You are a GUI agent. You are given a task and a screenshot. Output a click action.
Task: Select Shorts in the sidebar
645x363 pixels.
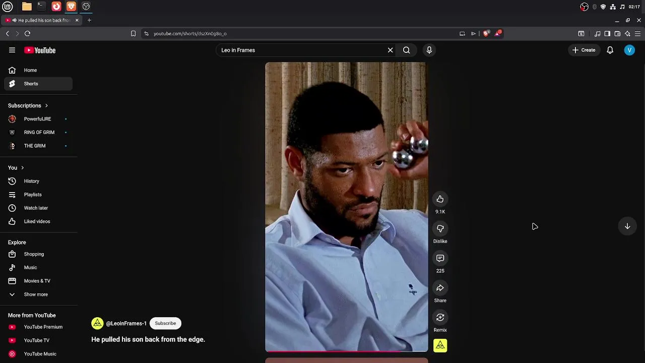click(x=38, y=84)
